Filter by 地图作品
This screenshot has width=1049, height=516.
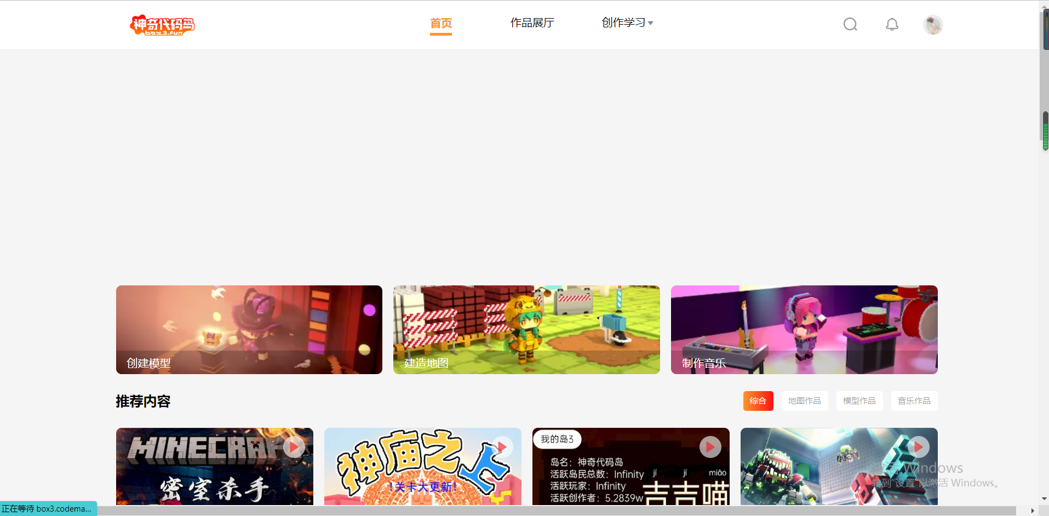805,401
